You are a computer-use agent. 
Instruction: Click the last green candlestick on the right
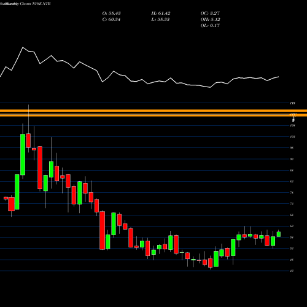(x=279, y=234)
